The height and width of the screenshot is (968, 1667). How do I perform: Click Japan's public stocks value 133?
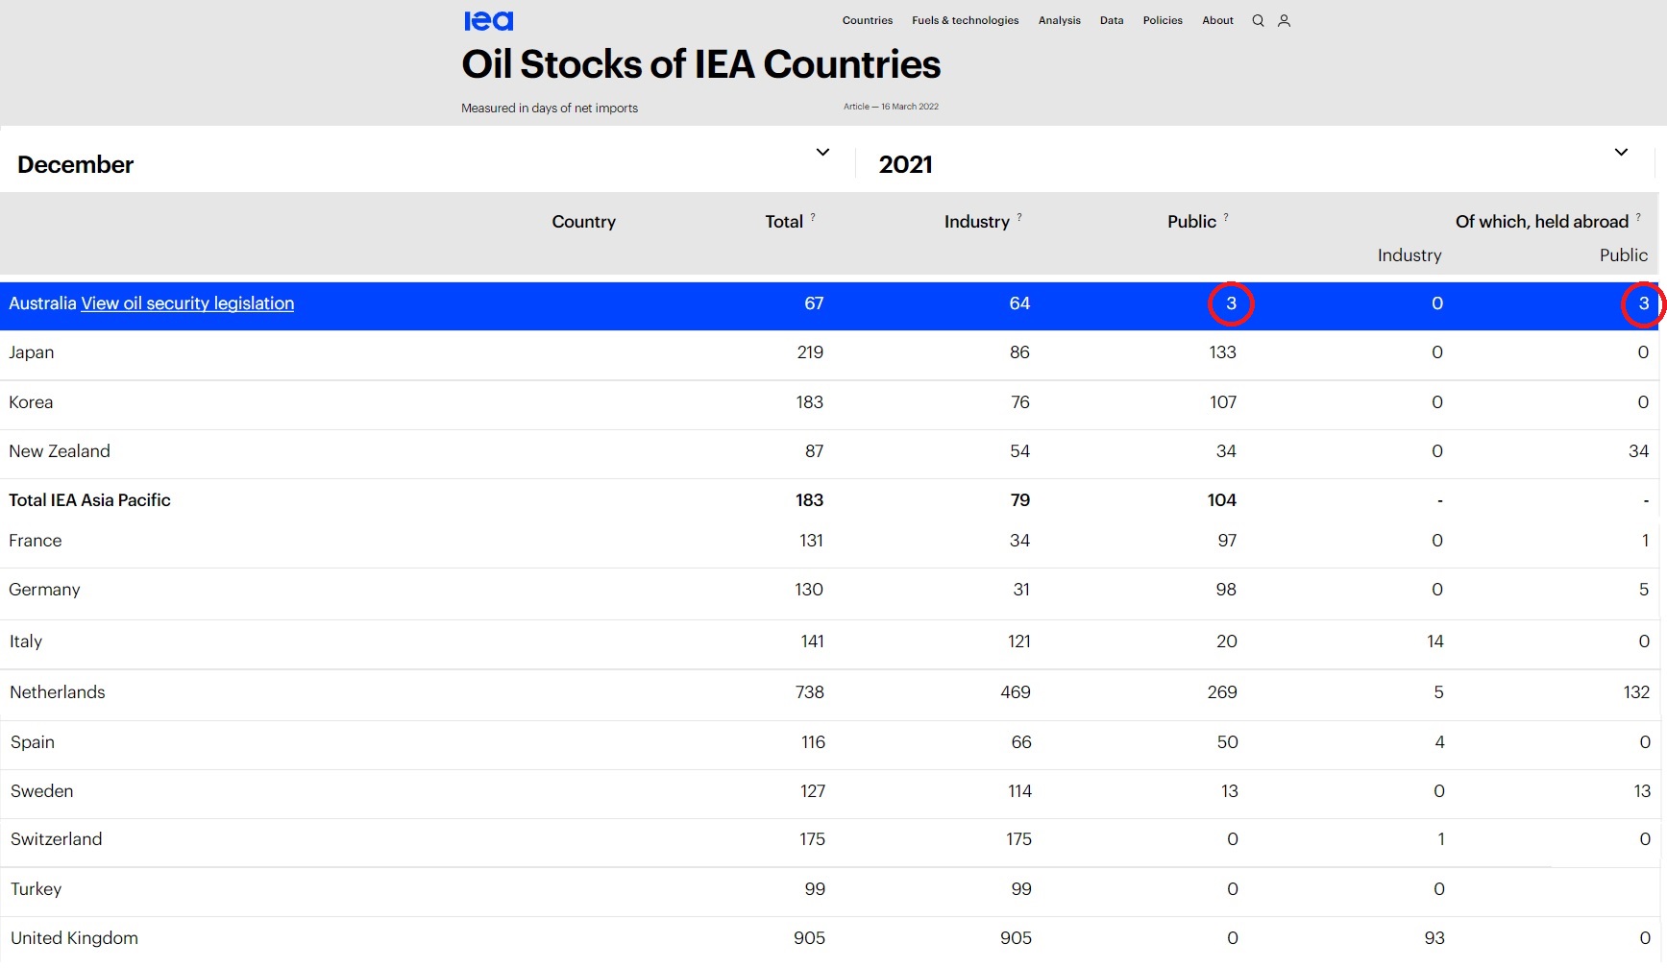pos(1222,352)
